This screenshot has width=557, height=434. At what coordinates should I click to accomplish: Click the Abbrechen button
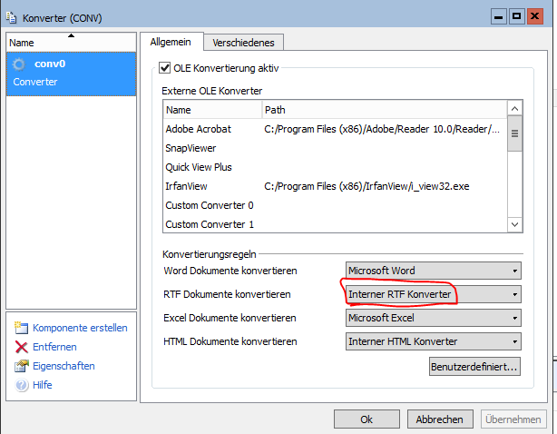[x=440, y=419]
